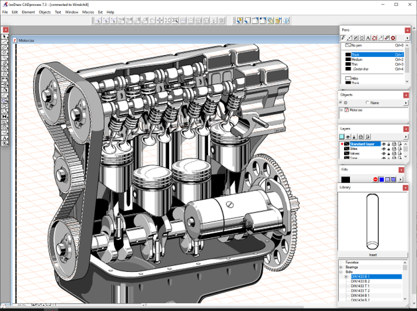The width and height of the screenshot is (417, 311).
Task: Click the red circular icon in Pens toolbar
Action: coord(393,38)
